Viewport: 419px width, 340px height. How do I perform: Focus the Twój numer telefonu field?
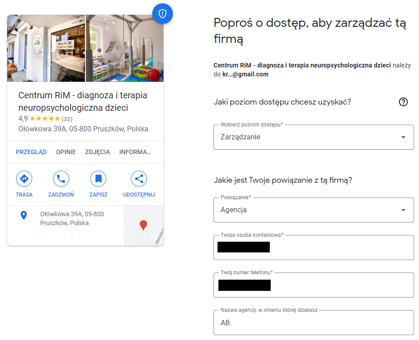click(x=314, y=285)
